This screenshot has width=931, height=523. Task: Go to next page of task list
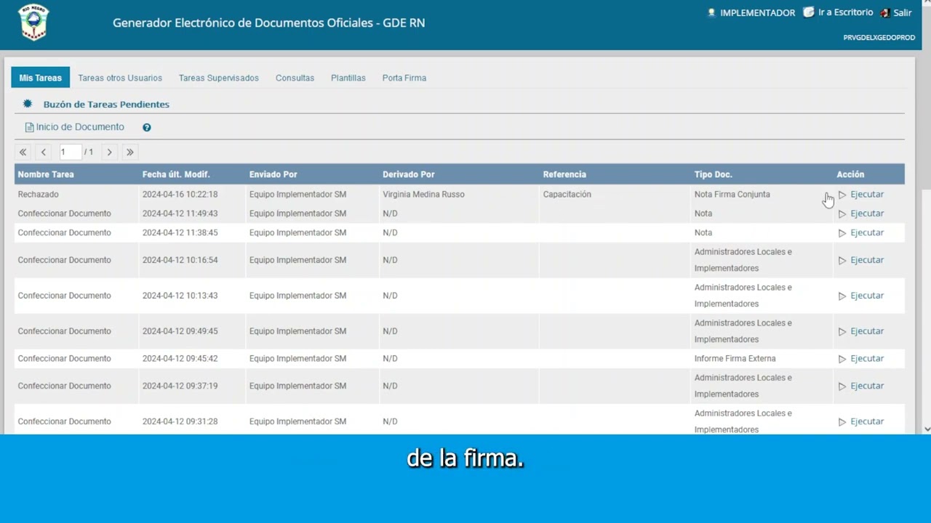(x=109, y=152)
